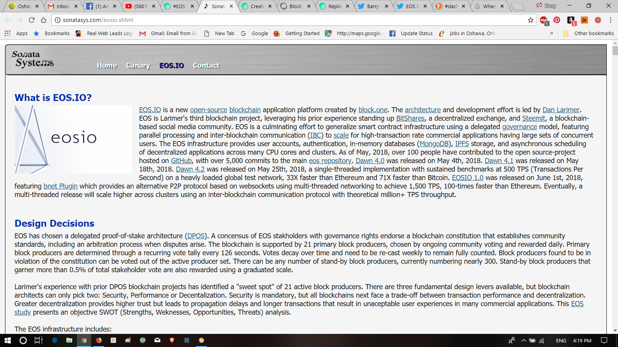Screen dimensions: 618x347
Task: Open the Gmail bookmark in bookmarks bar
Action: (168, 34)
